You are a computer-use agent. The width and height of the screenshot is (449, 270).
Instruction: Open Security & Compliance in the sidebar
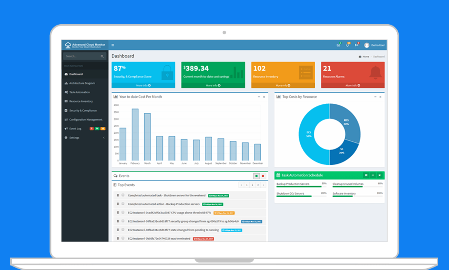85,110
